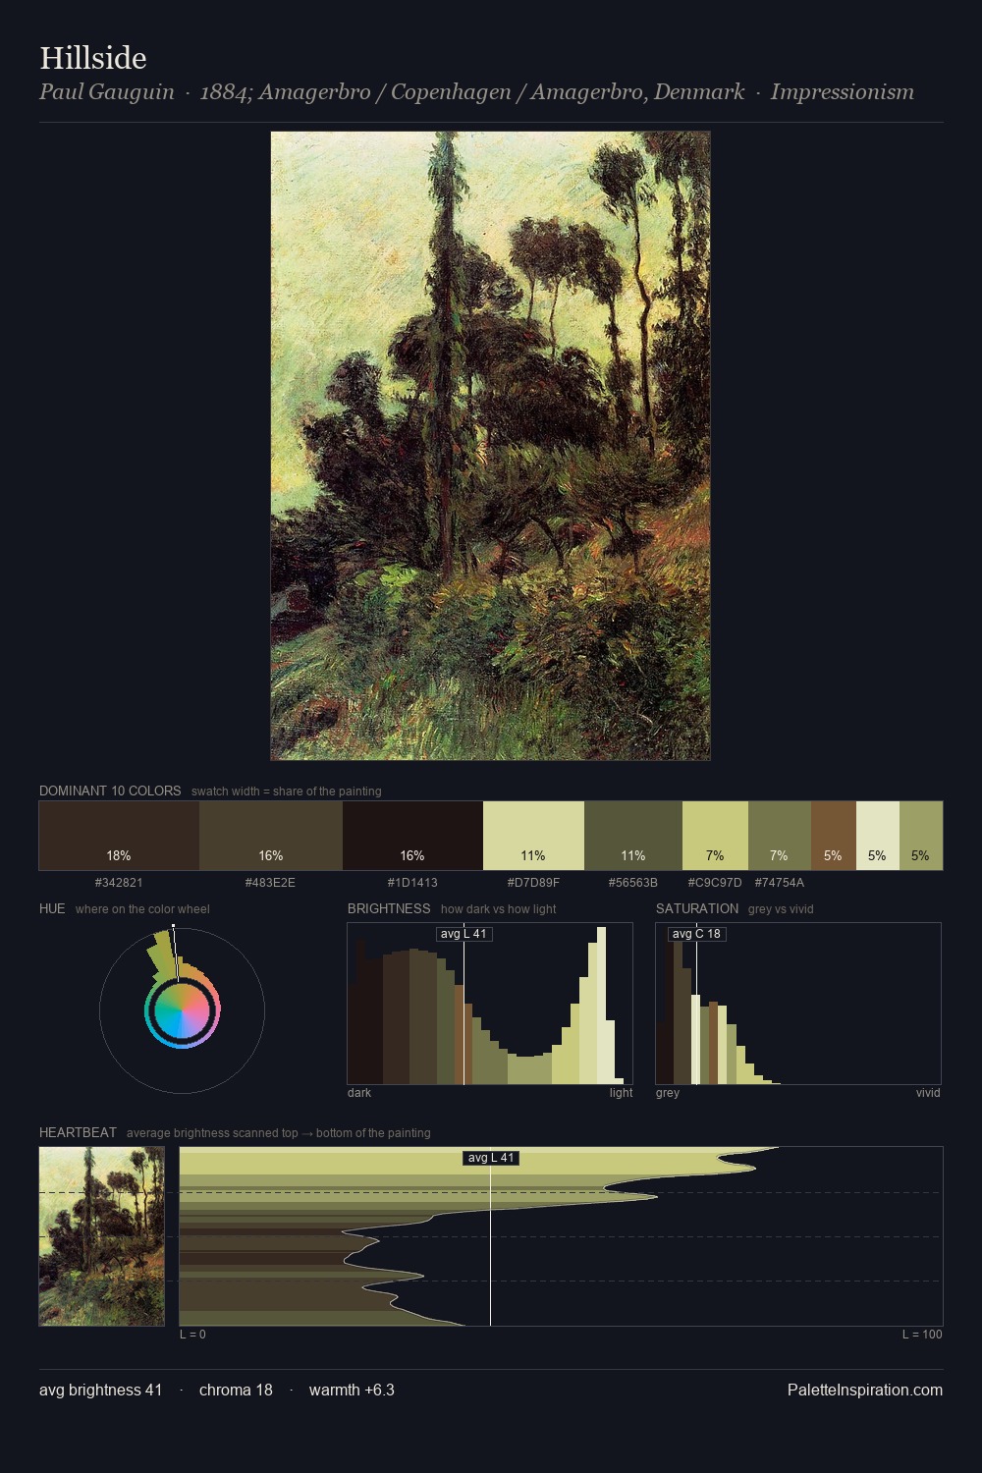Click the 'grey' saturation axis label

(668, 1093)
